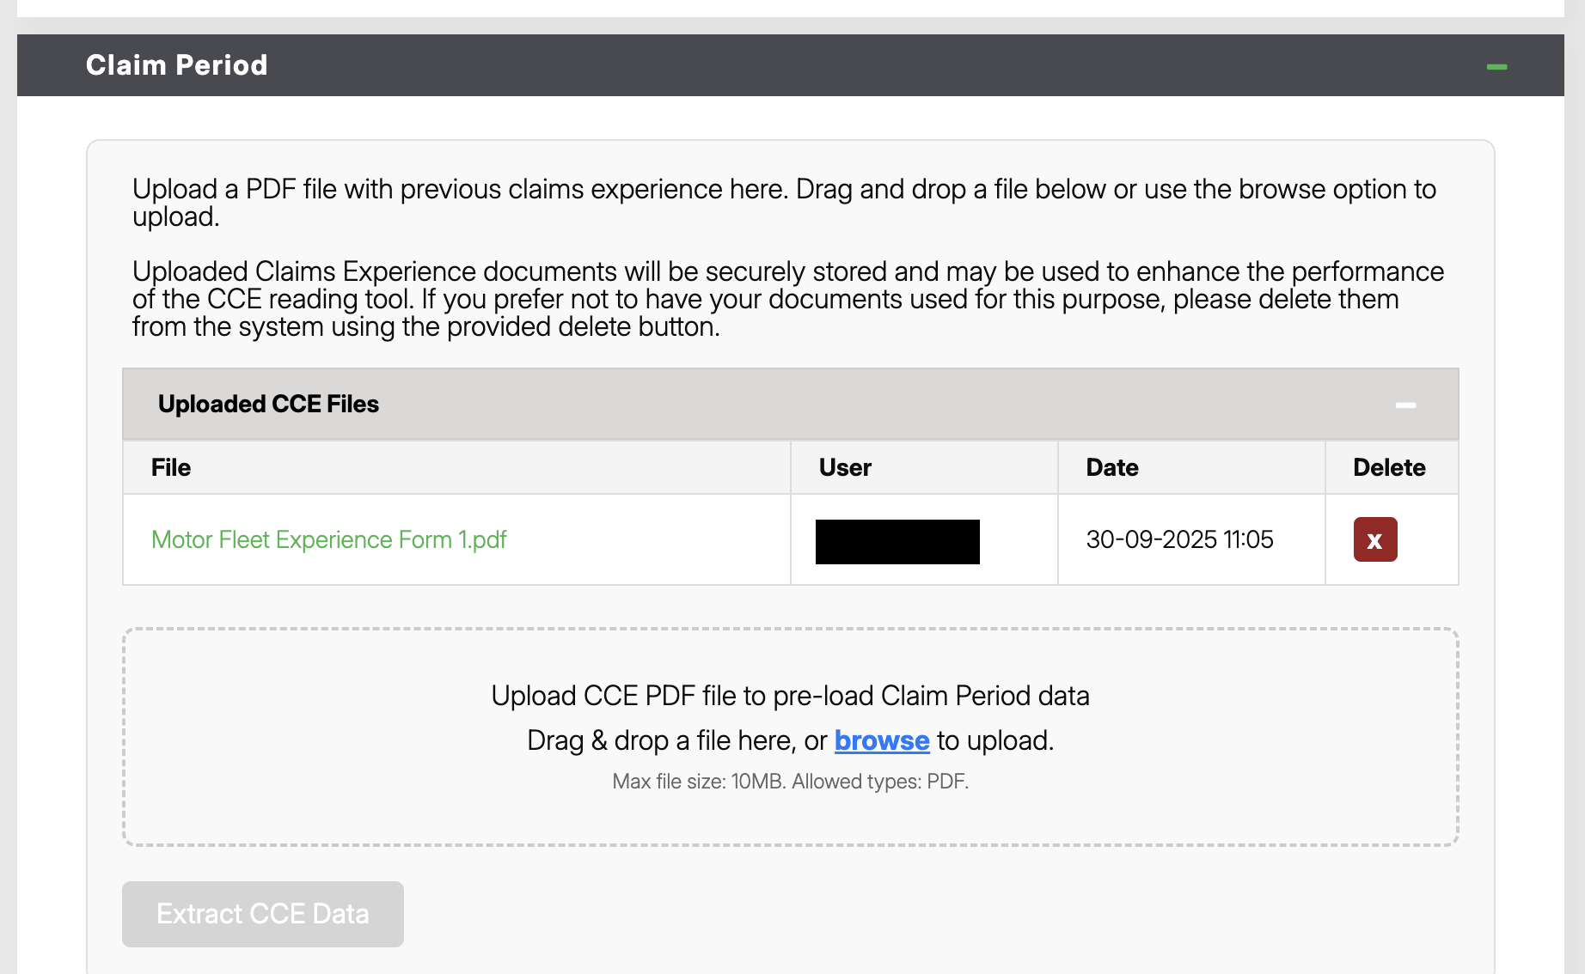The width and height of the screenshot is (1585, 974).
Task: Collapse the Uploaded CCE Files panel
Action: (x=1405, y=405)
